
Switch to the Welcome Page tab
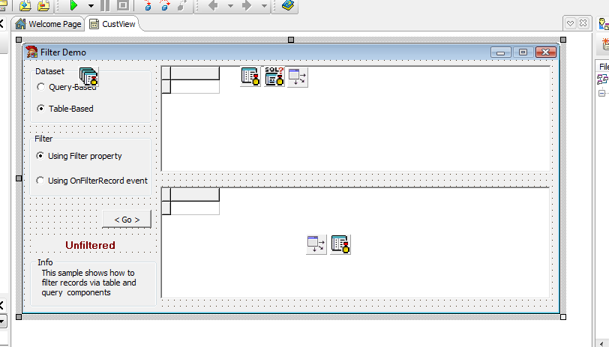48,24
